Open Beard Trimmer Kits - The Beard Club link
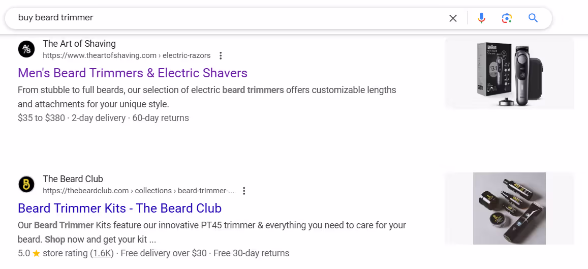Screen dimensions: 588x269 point(119,208)
